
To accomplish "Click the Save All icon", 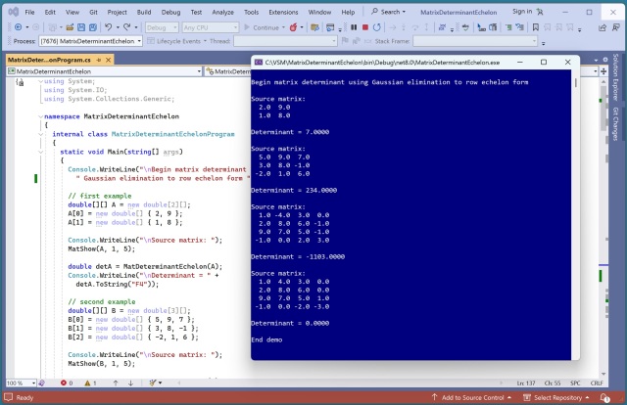I will (x=93, y=27).
